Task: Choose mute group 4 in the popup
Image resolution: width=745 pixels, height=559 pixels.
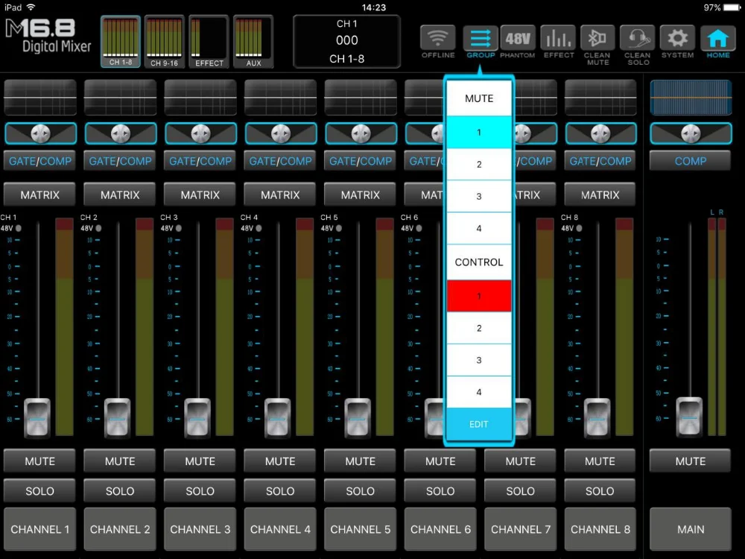Action: (x=479, y=229)
